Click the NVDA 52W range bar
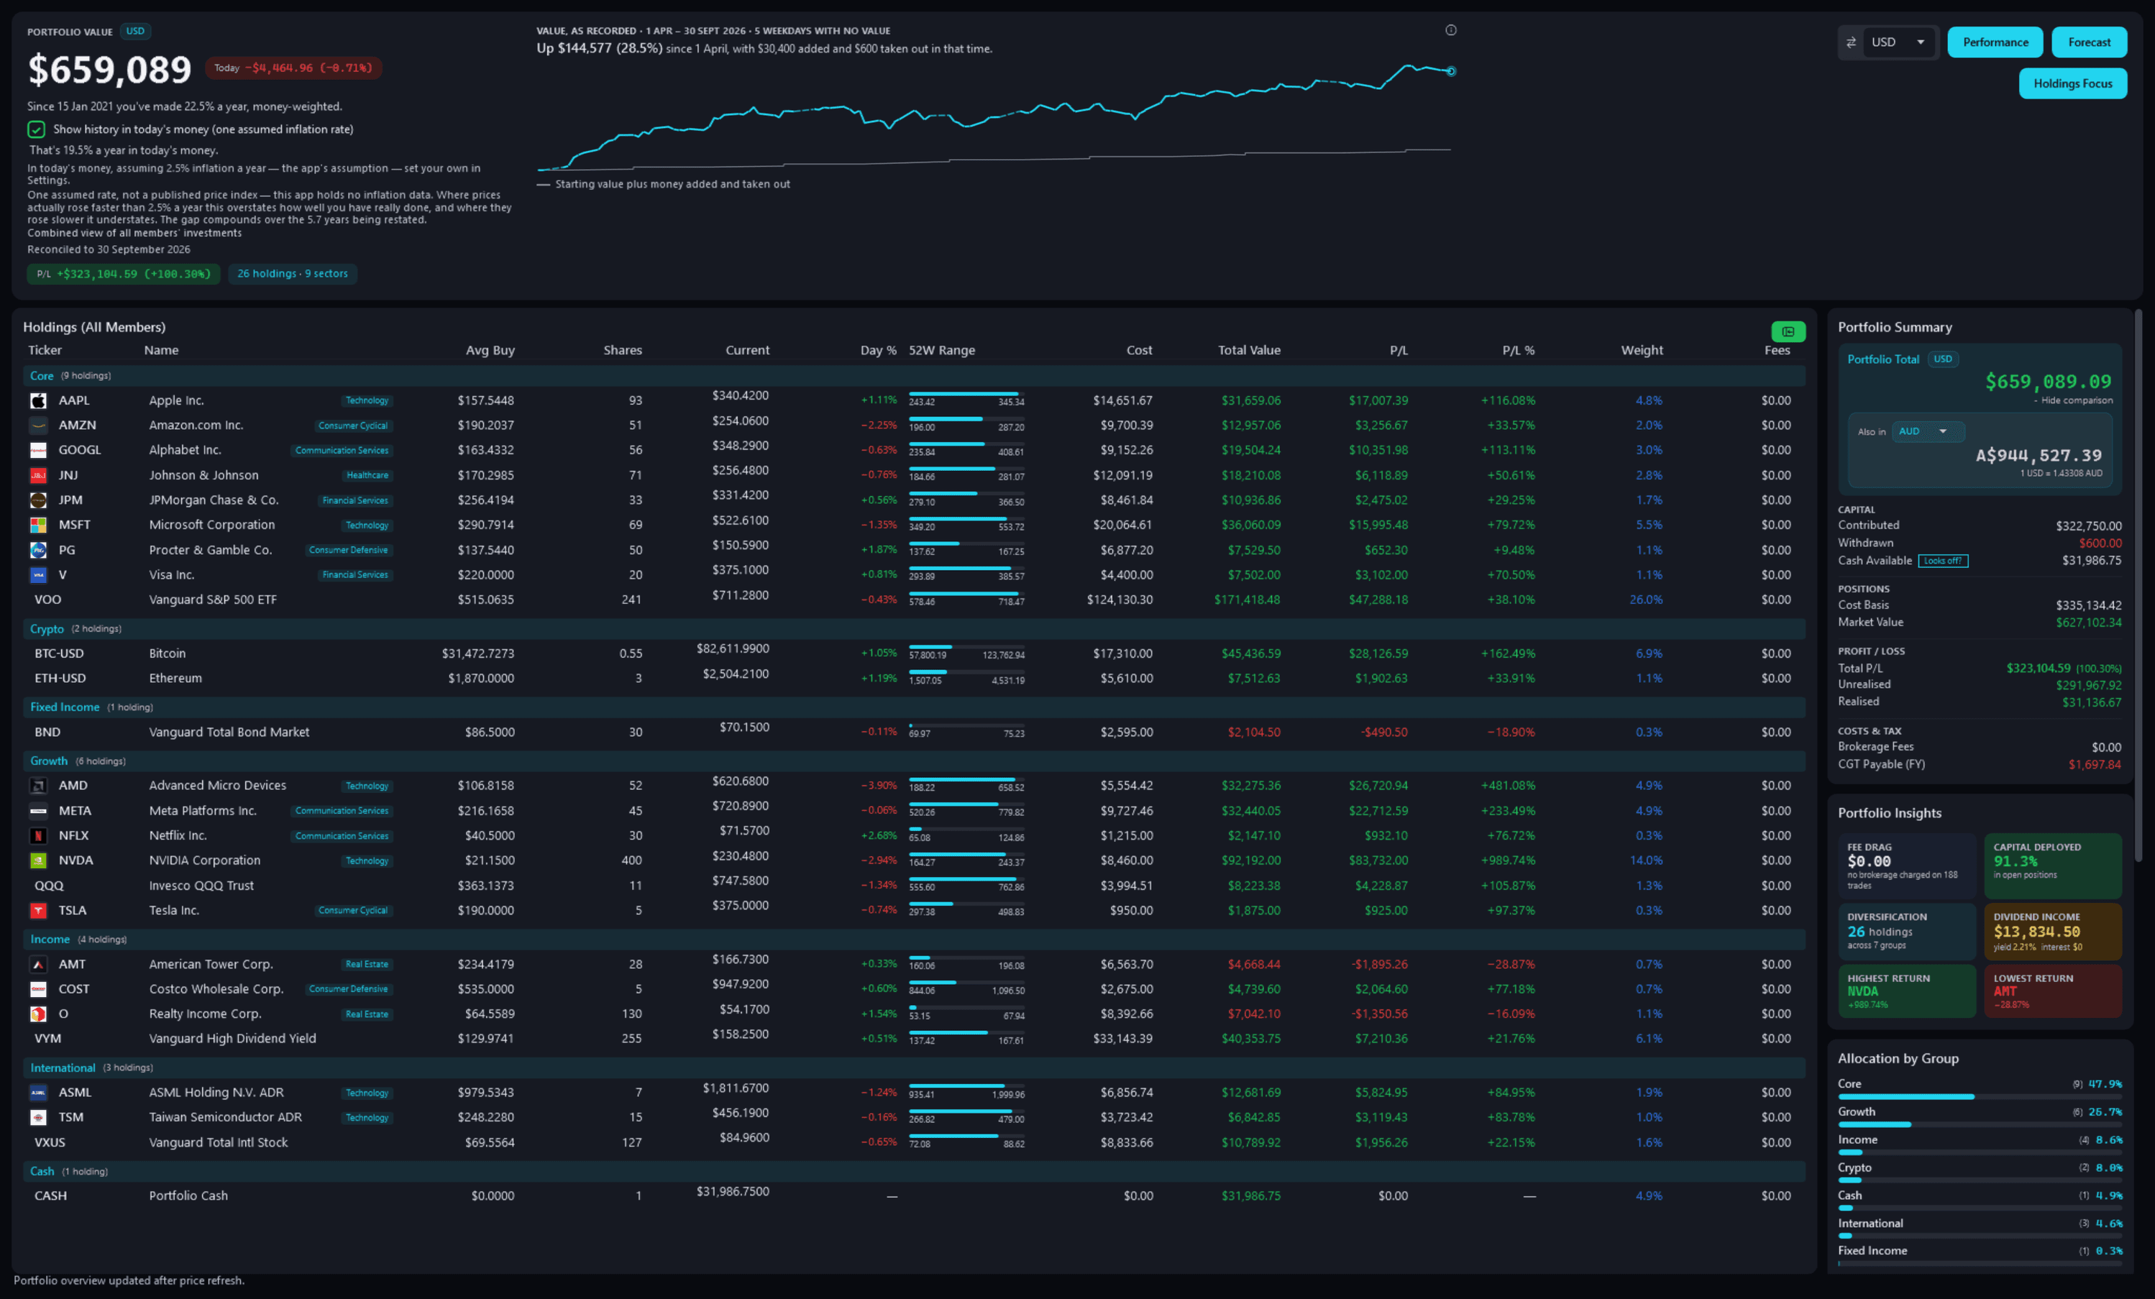The image size is (2155, 1299). (x=966, y=854)
